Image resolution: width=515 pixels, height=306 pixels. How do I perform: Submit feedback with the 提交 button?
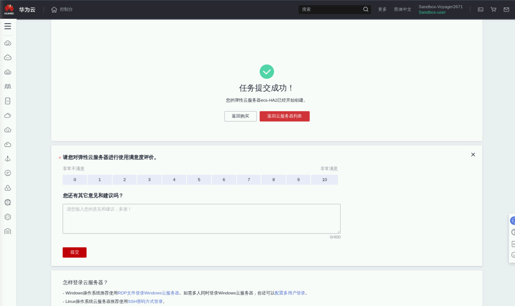[x=75, y=253]
